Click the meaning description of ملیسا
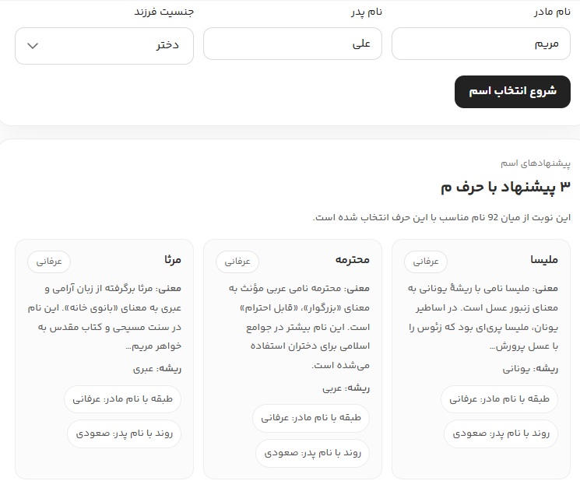Screen dimensions: 580x481 pyautogui.click(x=483, y=318)
